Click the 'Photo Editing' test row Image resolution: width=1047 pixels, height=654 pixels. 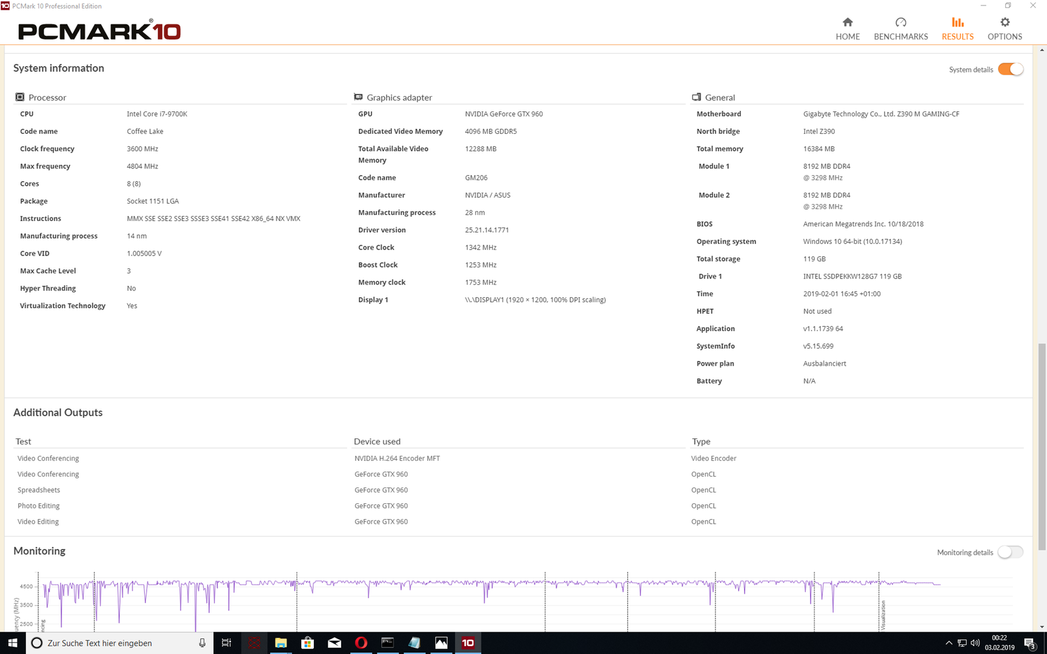click(x=38, y=506)
